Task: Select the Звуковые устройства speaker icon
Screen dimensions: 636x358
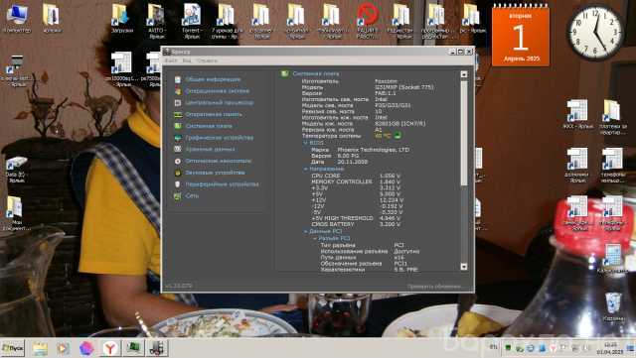Action: point(178,173)
